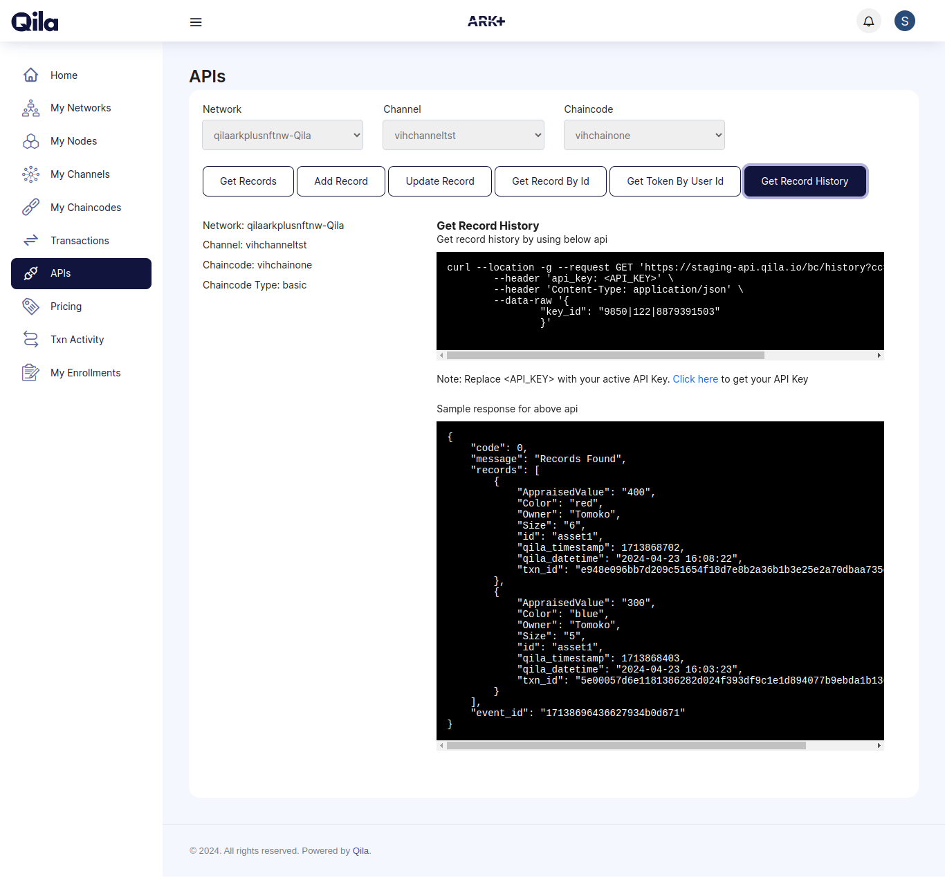Open My Networks page
Viewport: 945px width, 878px height.
(x=81, y=108)
